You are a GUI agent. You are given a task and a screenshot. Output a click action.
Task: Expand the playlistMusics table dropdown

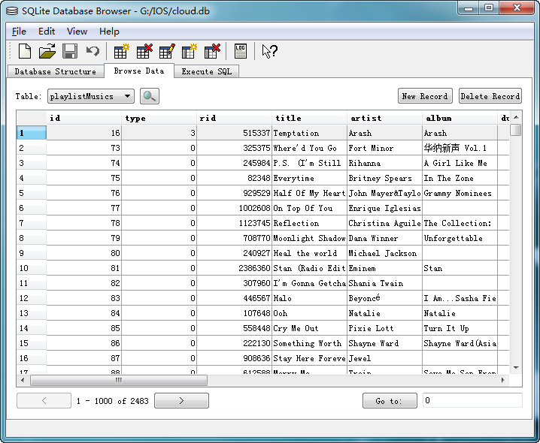point(127,96)
